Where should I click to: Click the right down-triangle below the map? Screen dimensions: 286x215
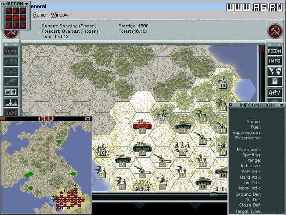click(x=195, y=206)
